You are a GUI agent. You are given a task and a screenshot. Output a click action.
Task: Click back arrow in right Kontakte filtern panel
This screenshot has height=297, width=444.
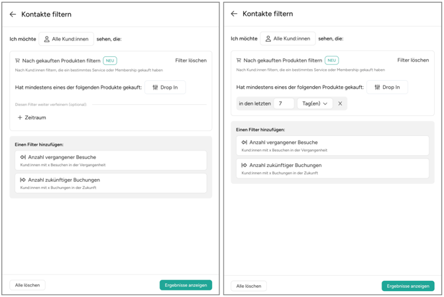point(234,14)
